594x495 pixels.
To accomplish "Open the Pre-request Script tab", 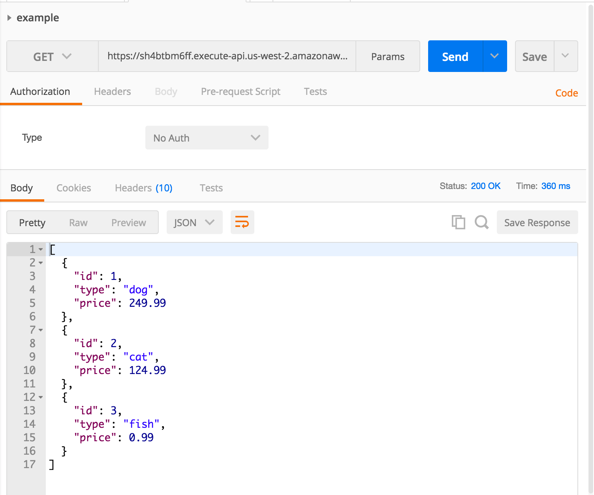I will coord(241,92).
